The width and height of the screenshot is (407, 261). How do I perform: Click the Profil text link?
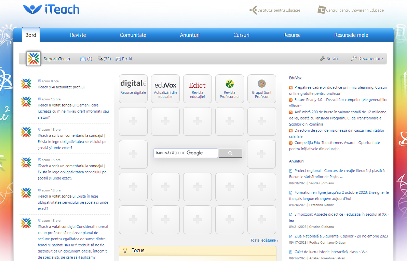pos(127,59)
